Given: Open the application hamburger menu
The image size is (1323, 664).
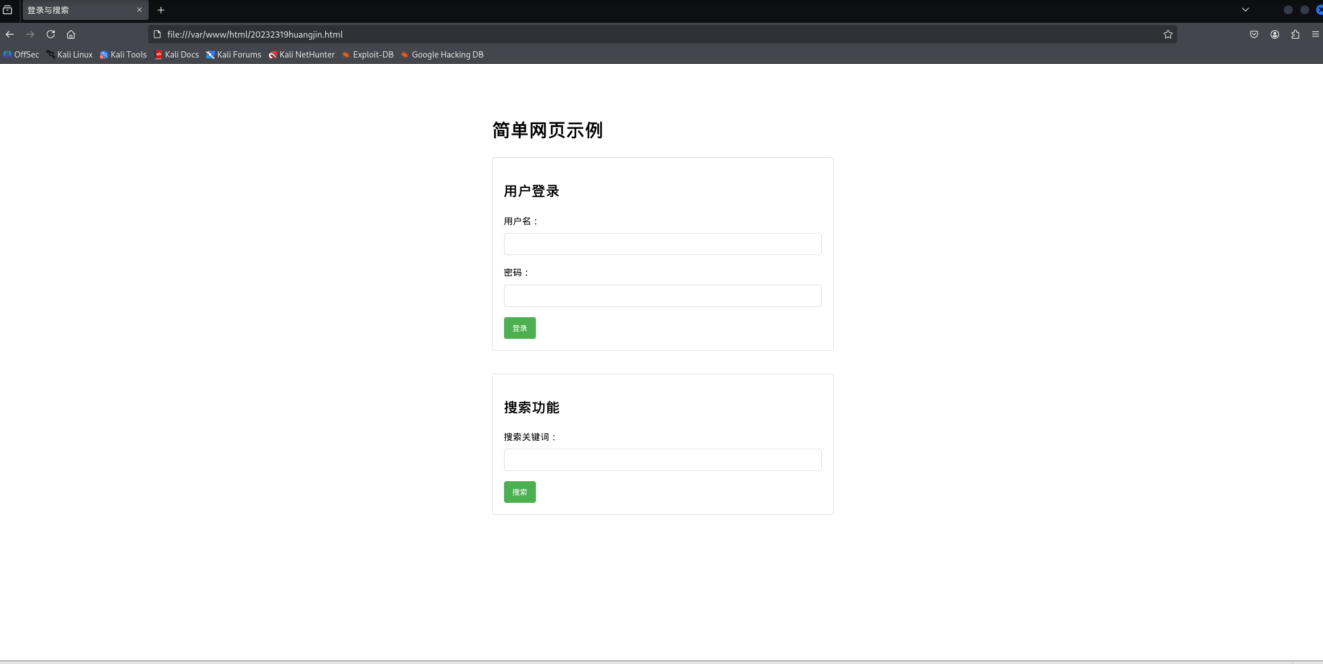Looking at the screenshot, I should [1315, 34].
